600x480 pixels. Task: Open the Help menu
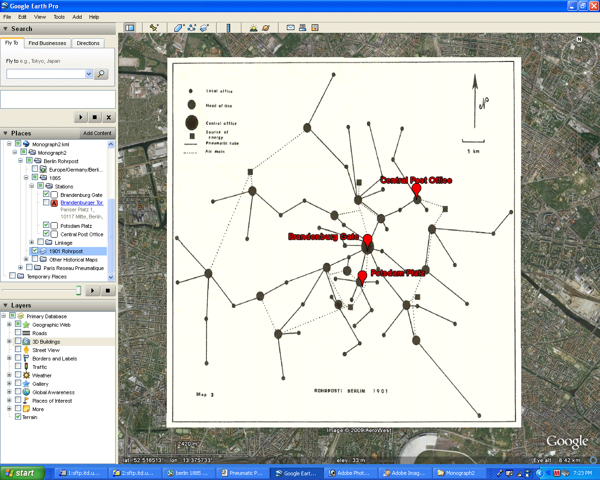tap(94, 17)
